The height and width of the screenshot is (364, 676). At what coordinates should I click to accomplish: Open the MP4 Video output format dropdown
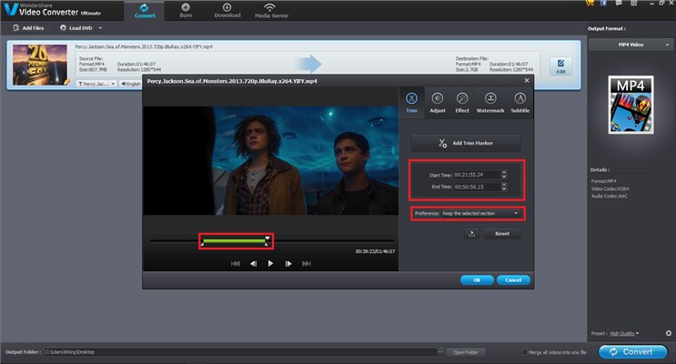(631, 45)
